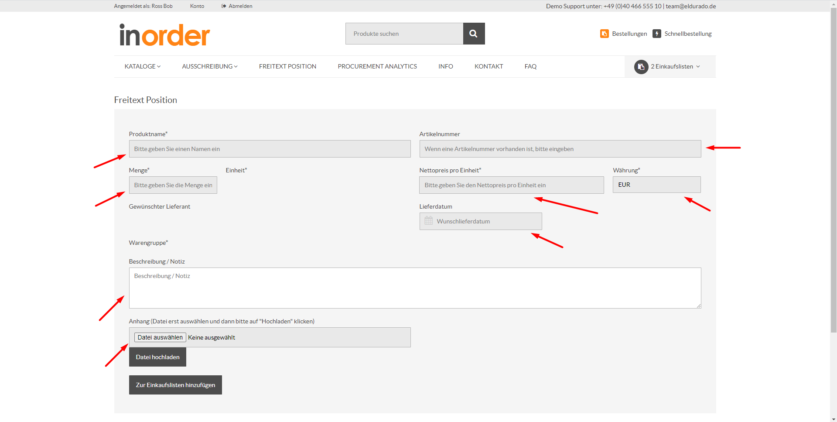Click the Abmelden logout icon
Viewport: 837px width, 422px height.
pyautogui.click(x=222, y=6)
